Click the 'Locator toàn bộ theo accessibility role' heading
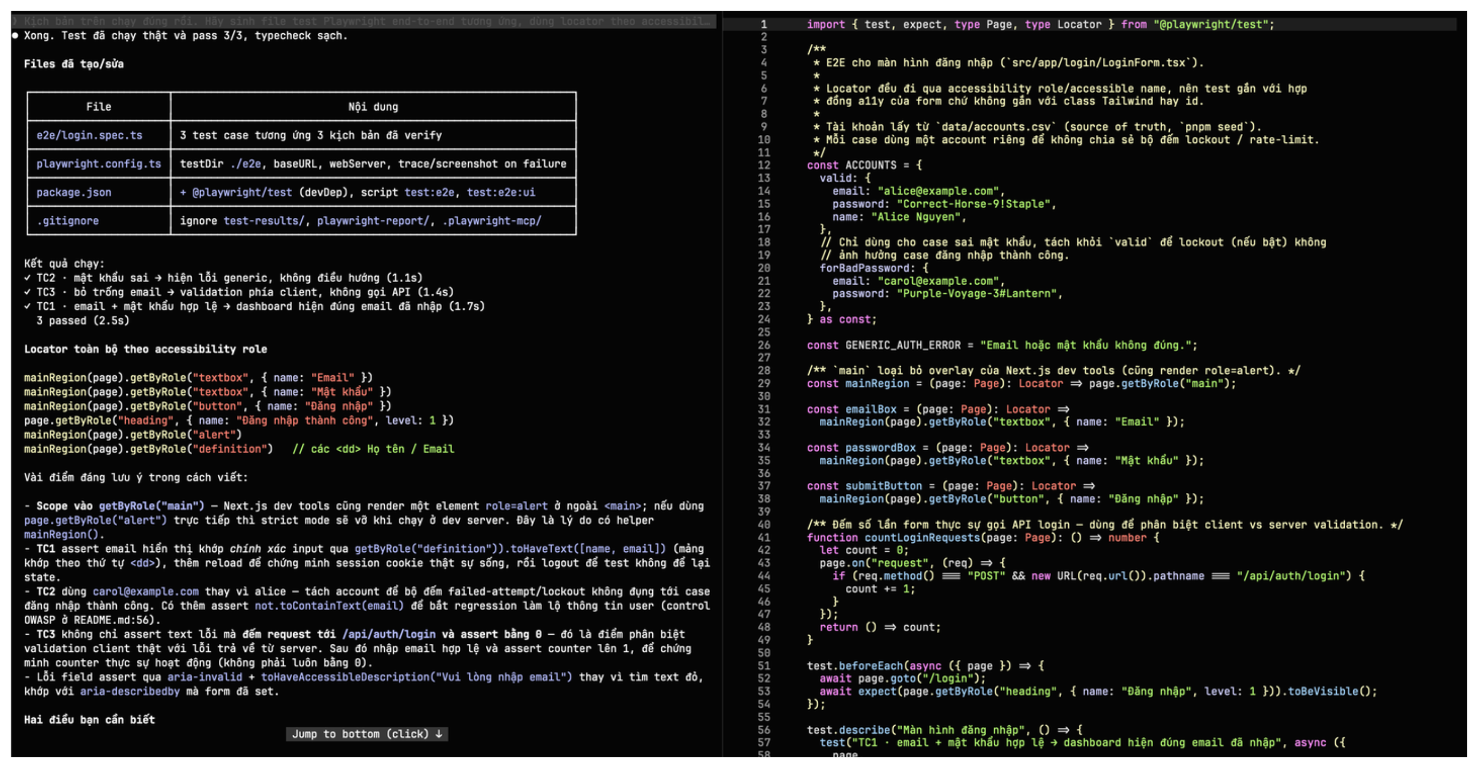1478x768 pixels. click(145, 349)
